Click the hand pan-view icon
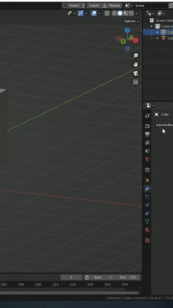 click(136, 64)
